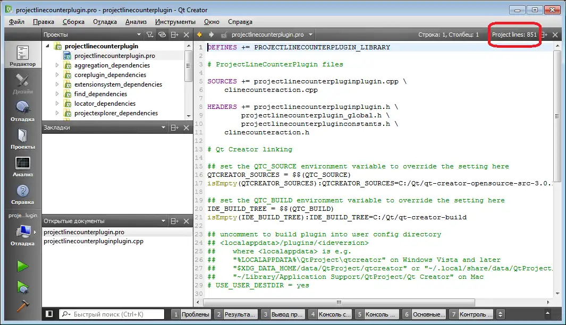566x325 pixels.
Task: Split the Открытые документы panel
Action: click(175, 221)
